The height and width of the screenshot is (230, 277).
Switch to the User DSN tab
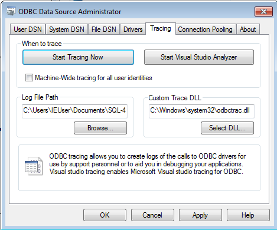coord(28,29)
